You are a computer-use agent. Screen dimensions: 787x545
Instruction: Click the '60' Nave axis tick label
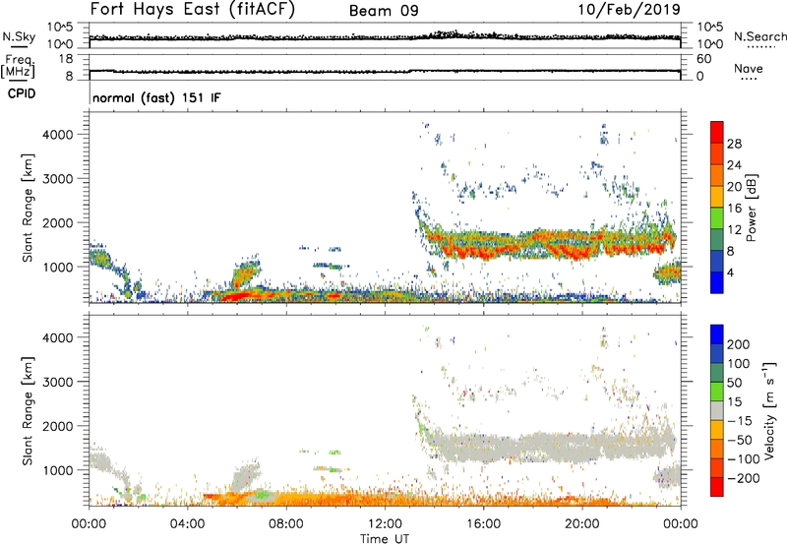(703, 59)
